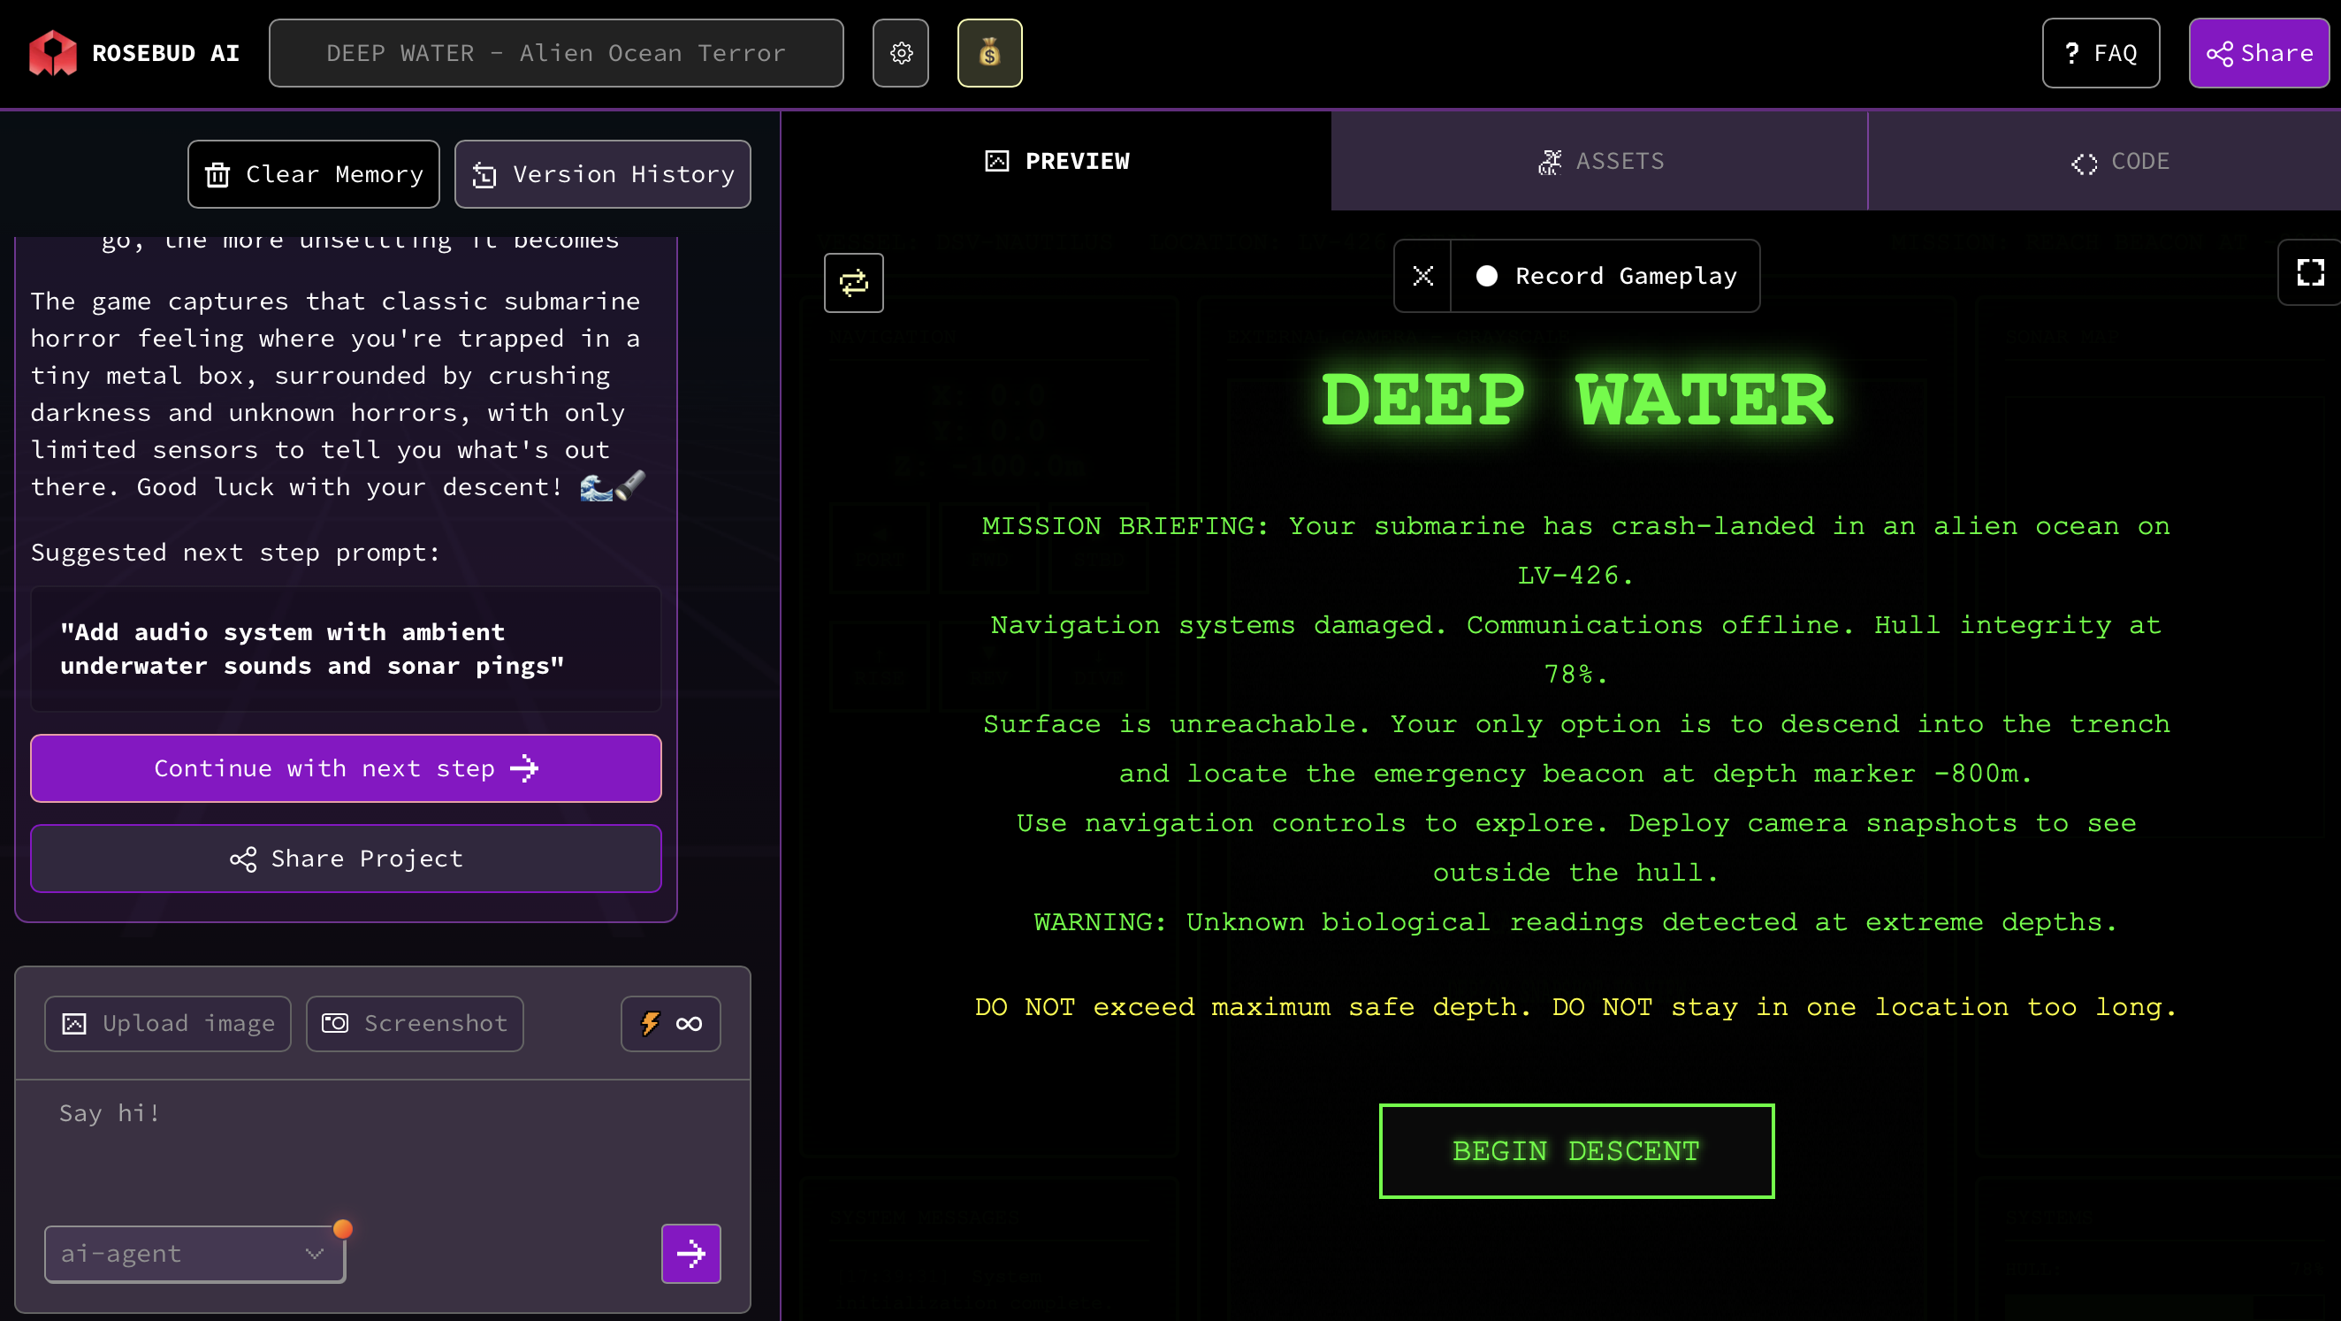Select the PREVIEW tab
This screenshot has height=1321, width=2341.
tap(1056, 161)
